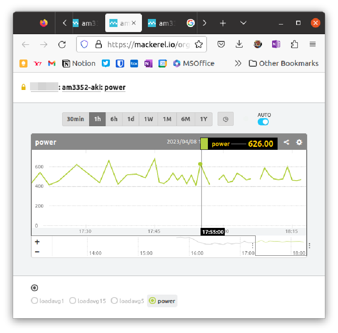Open the am3352-aki host link
The width and height of the screenshot is (338, 333).
tap(81, 87)
